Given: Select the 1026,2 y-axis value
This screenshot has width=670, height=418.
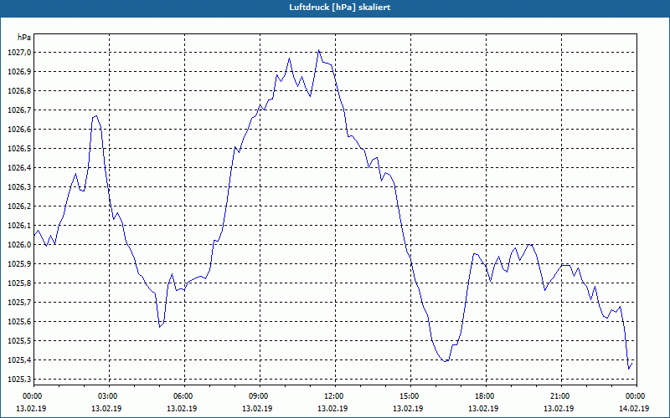Looking at the screenshot, I should point(19,206).
